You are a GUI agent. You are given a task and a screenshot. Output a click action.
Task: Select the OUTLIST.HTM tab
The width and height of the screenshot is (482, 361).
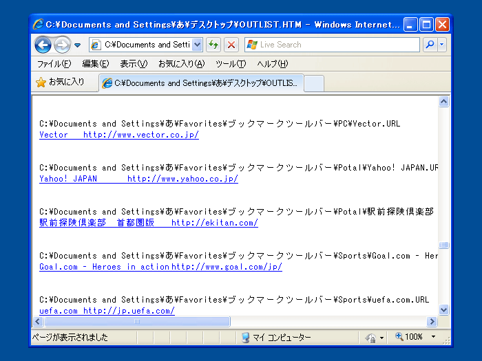[x=201, y=83]
